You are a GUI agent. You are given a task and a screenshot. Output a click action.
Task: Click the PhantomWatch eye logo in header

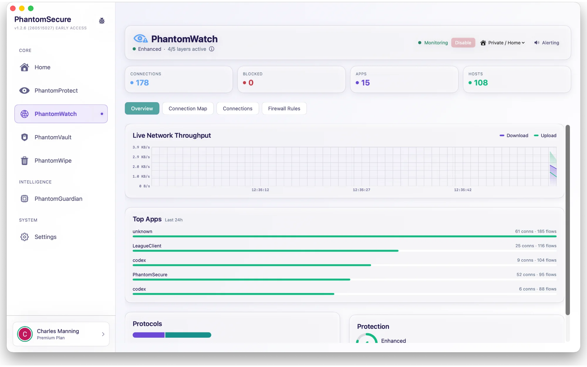pos(141,38)
